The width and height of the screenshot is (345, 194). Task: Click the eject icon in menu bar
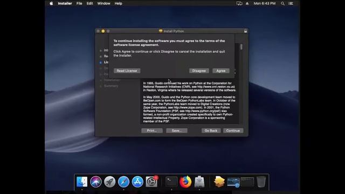tap(247, 4)
